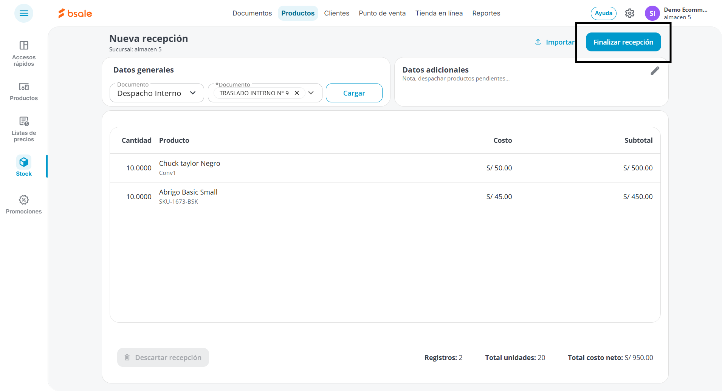This screenshot has width=722, height=391.
Task: Go to Punto de venta
Action: [382, 13]
